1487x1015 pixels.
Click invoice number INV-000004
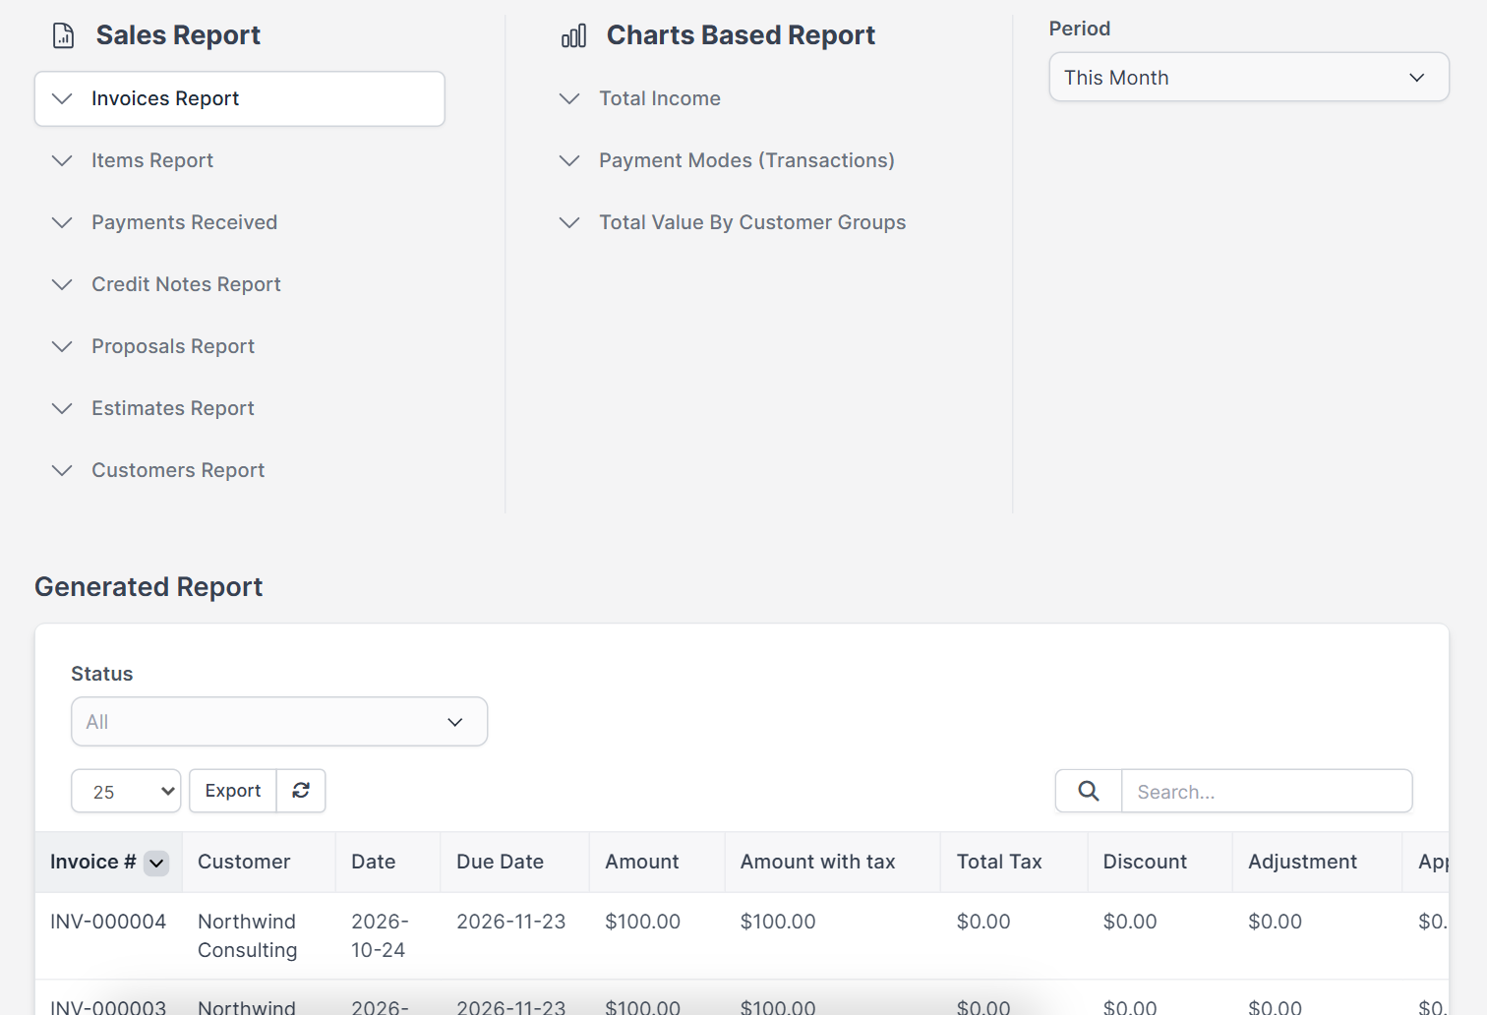(108, 922)
